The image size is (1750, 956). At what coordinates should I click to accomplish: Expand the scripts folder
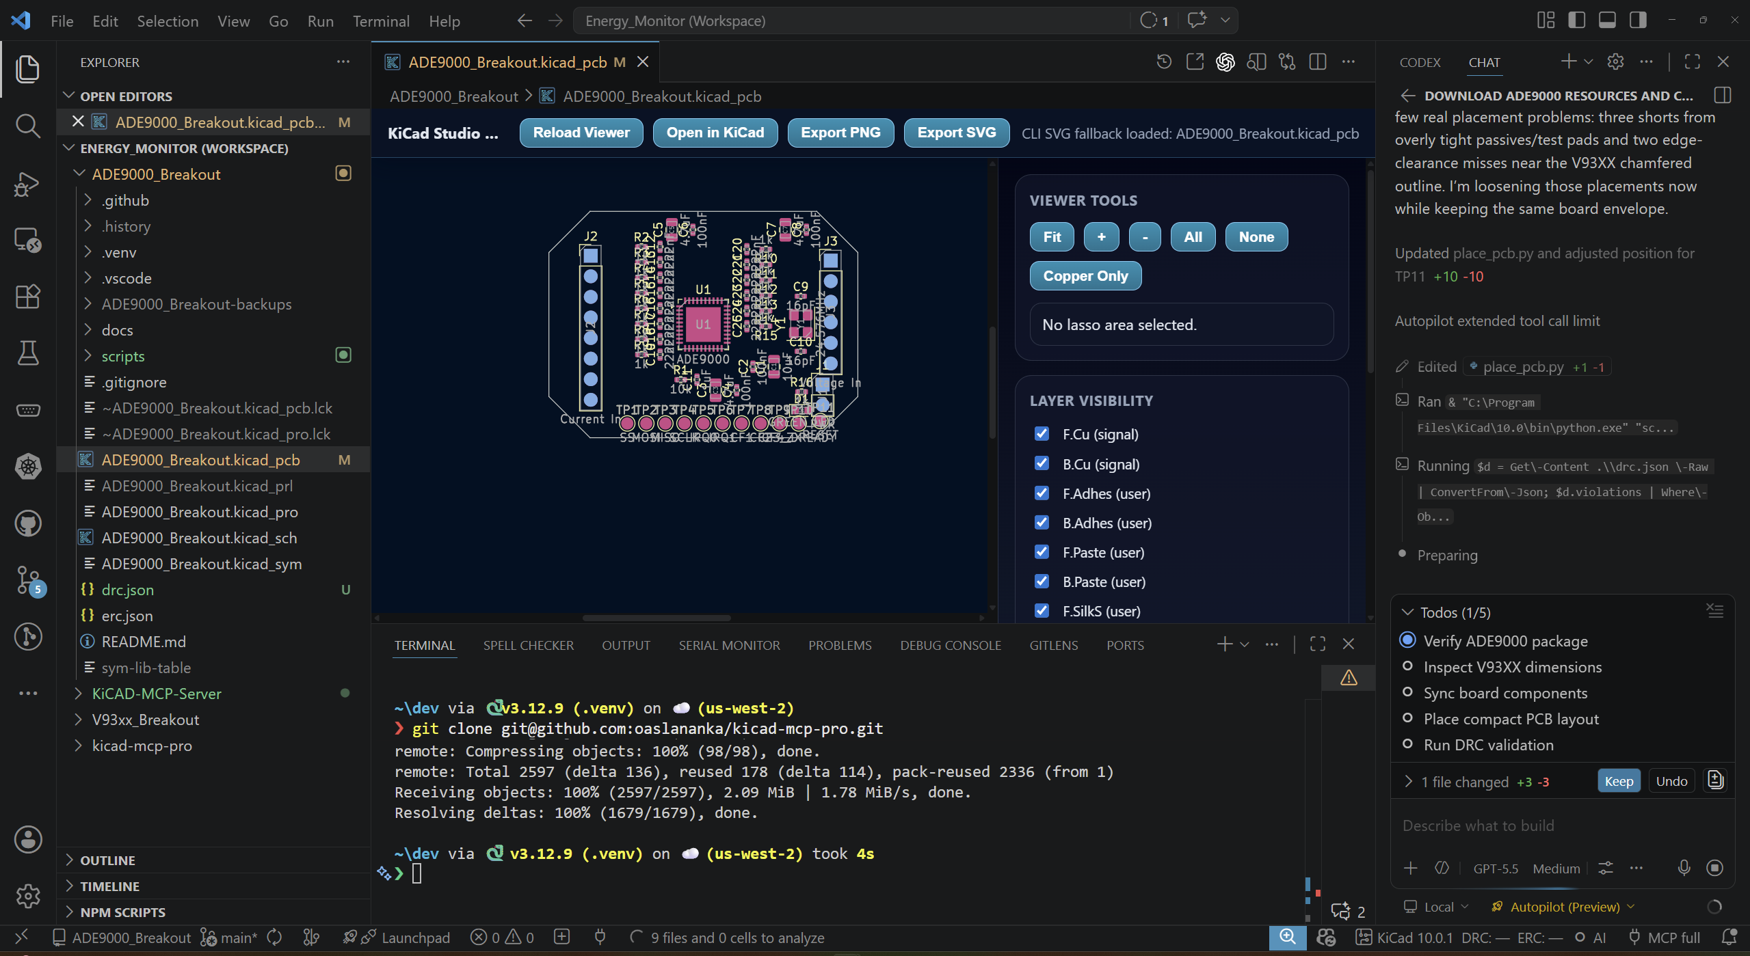123,356
